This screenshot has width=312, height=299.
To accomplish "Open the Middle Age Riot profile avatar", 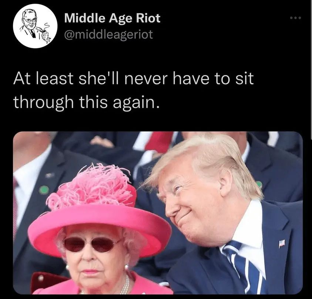I will pos(35,26).
